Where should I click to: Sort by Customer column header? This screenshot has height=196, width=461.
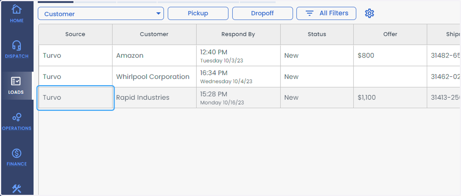tap(154, 34)
